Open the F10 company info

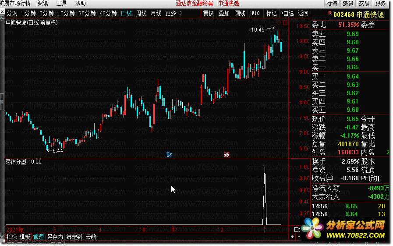click(255, 13)
